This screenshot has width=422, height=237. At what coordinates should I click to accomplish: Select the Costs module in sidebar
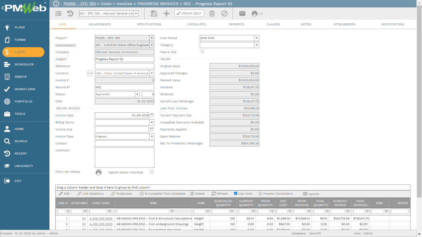pos(23,52)
